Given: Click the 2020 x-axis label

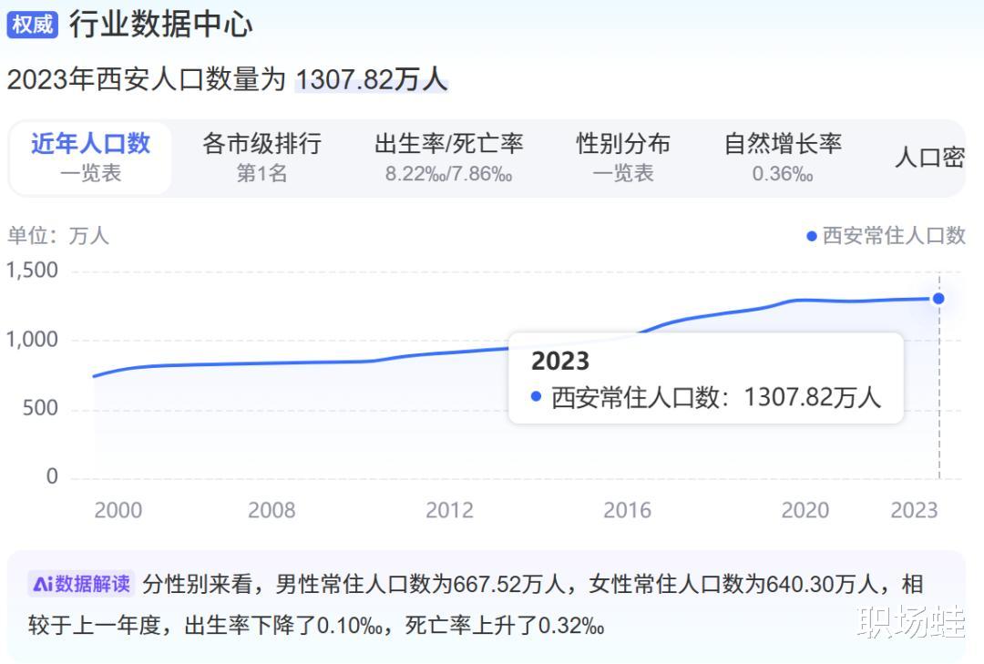Looking at the screenshot, I should (x=805, y=510).
